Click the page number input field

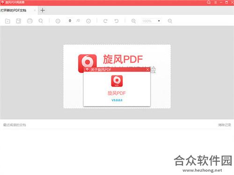click(70, 21)
